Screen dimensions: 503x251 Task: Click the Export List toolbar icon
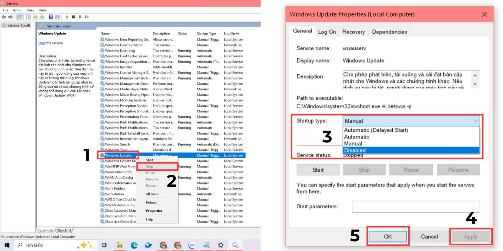coord(42,17)
